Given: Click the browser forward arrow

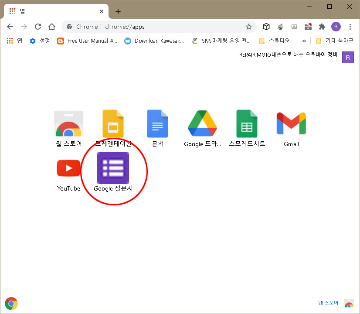Looking at the screenshot, I should pos(24,27).
